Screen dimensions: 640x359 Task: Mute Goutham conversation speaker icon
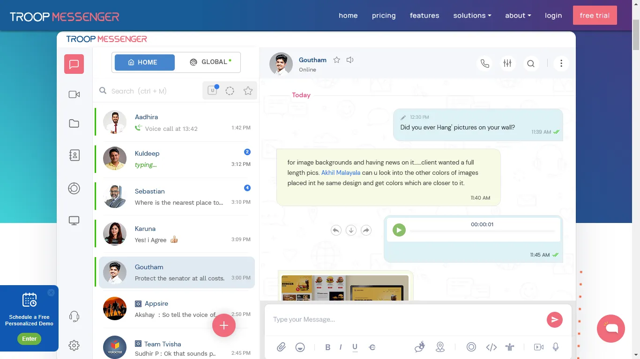point(350,60)
